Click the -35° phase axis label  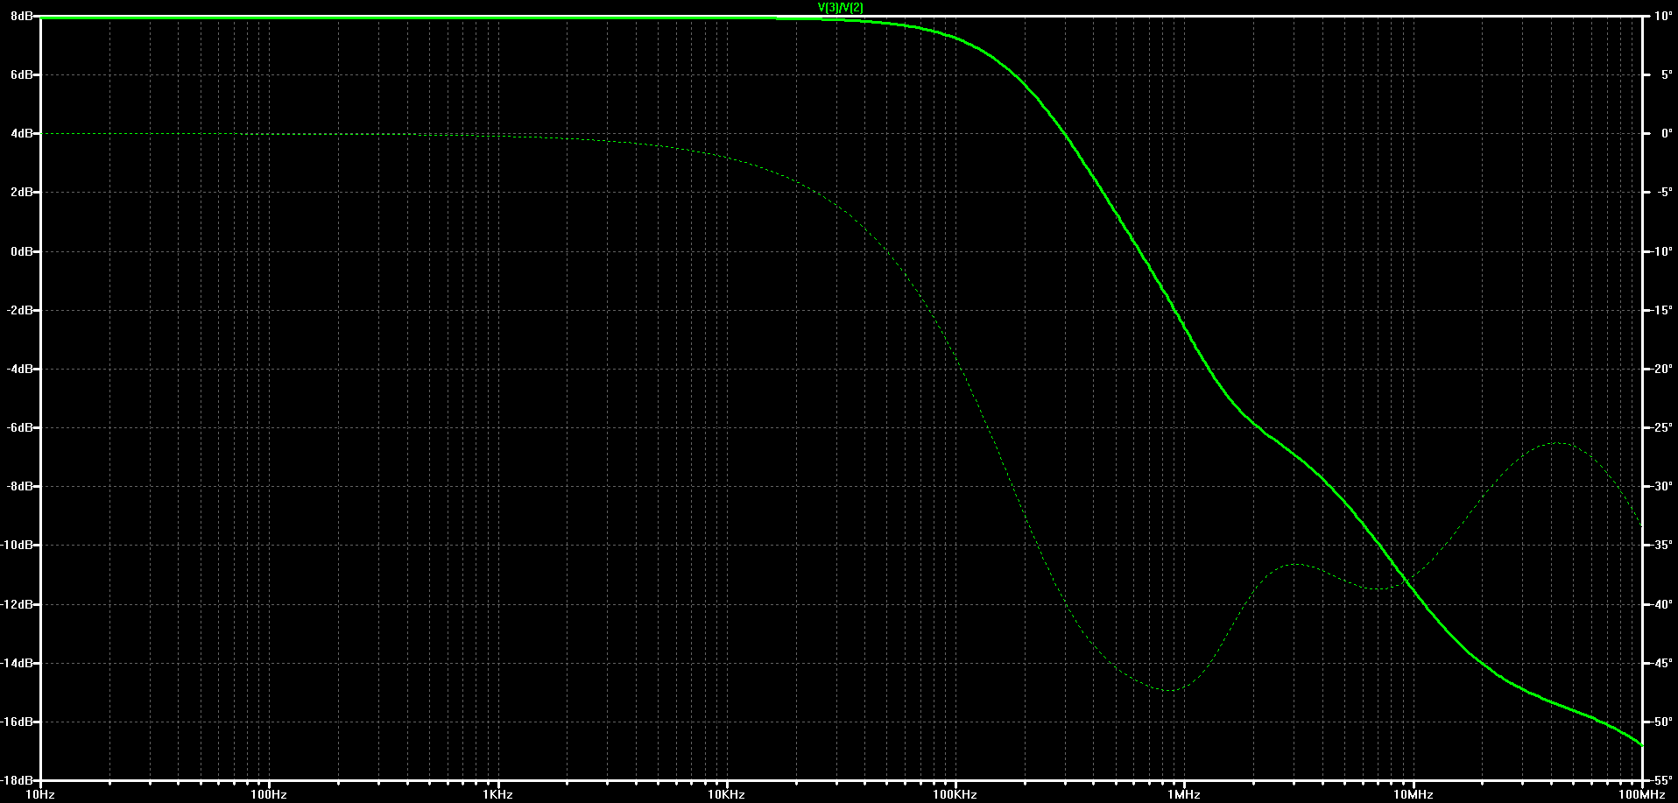click(x=1662, y=545)
